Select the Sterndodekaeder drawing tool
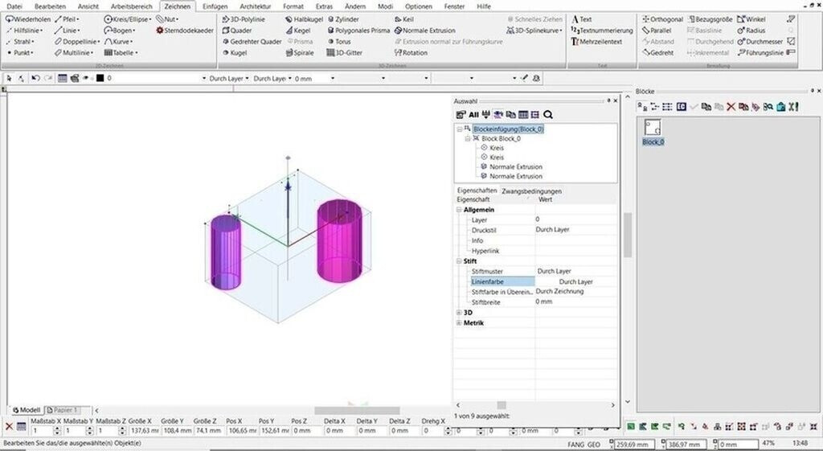 (188, 31)
